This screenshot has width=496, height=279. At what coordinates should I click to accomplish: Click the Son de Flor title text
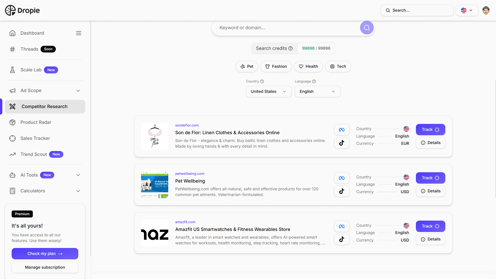(x=227, y=133)
